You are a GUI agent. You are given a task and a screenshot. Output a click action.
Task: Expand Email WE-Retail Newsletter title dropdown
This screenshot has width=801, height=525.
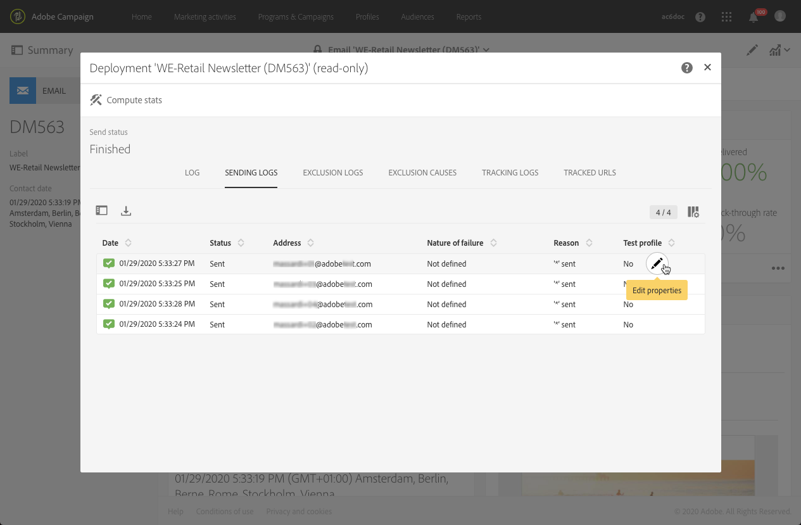486,49
